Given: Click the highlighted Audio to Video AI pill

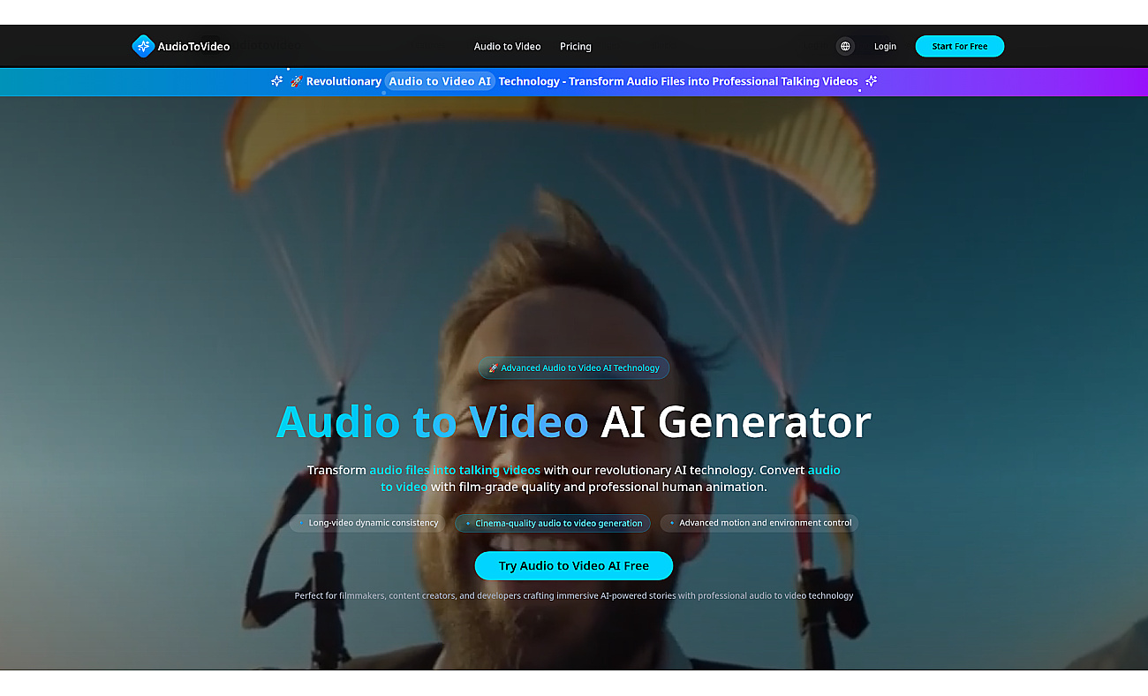Looking at the screenshot, I should tap(440, 81).
